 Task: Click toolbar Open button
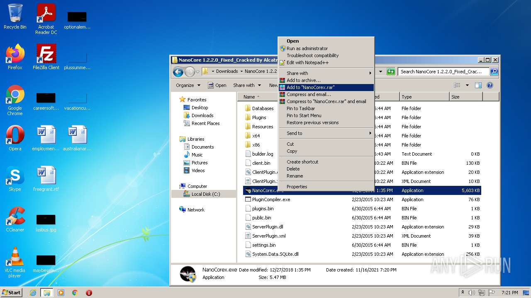(217, 85)
